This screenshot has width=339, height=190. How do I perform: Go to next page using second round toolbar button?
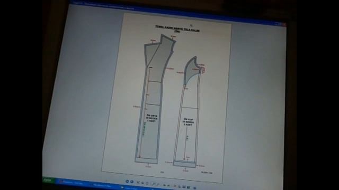pyautogui.click(x=132, y=182)
